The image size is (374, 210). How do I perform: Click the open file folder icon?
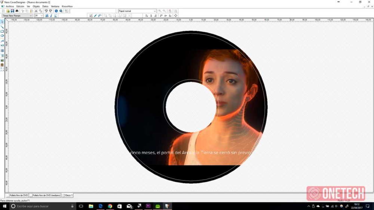pyautogui.click(x=8, y=11)
